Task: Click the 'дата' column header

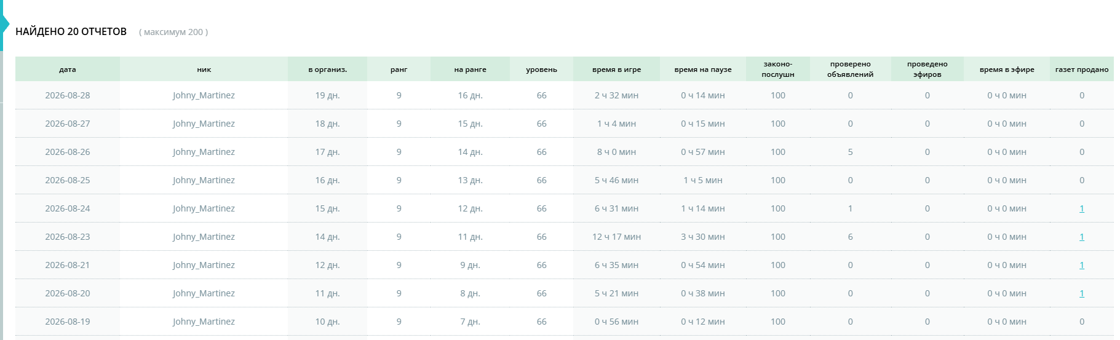Action: [68, 69]
